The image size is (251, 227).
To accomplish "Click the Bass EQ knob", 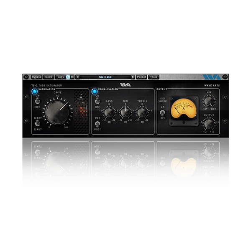I will click(x=109, y=112).
